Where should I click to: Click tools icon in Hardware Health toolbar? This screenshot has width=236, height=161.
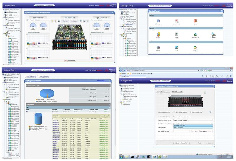point(84,21)
